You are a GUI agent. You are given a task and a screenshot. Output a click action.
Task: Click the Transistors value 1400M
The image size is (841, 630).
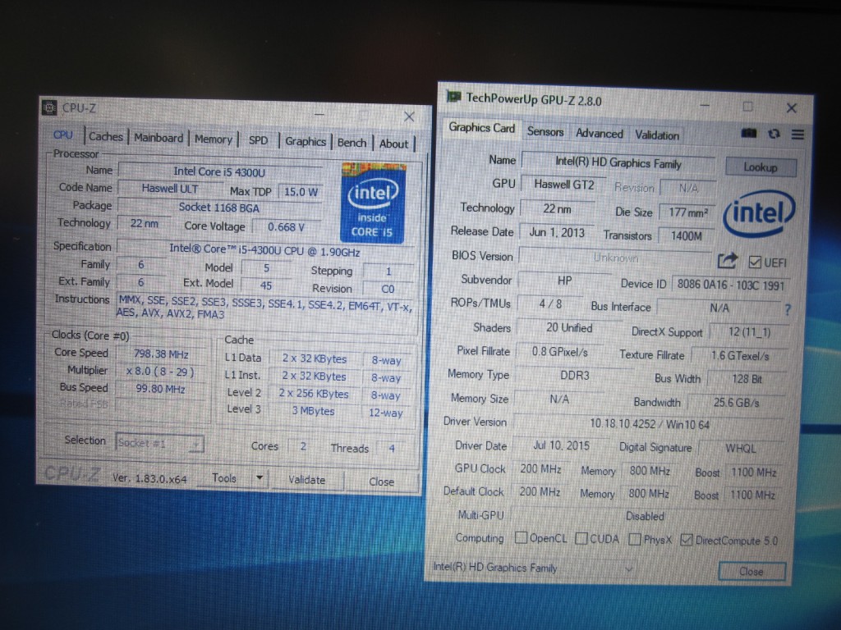click(x=686, y=235)
